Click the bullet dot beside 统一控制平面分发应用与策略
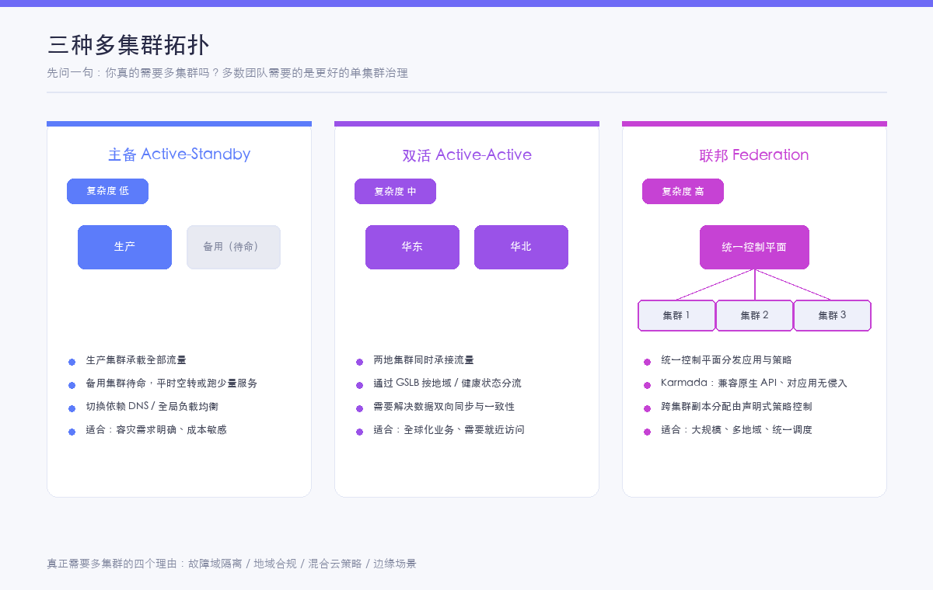This screenshot has width=933, height=590. [x=647, y=362]
